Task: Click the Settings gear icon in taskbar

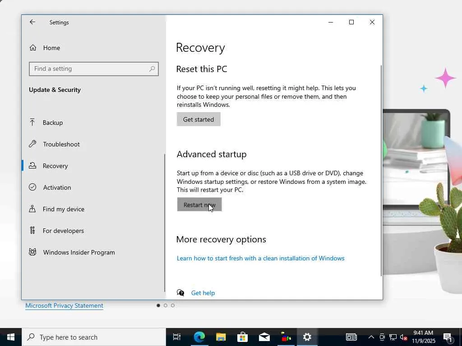Action: [x=307, y=337]
